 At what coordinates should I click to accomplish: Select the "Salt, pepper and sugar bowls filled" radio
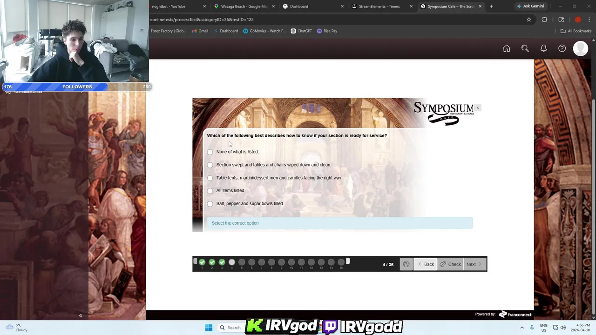coord(210,204)
